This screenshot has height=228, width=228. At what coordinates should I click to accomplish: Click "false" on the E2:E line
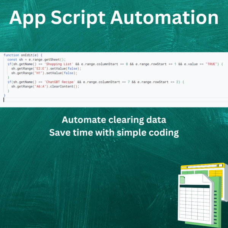[x=73, y=69]
